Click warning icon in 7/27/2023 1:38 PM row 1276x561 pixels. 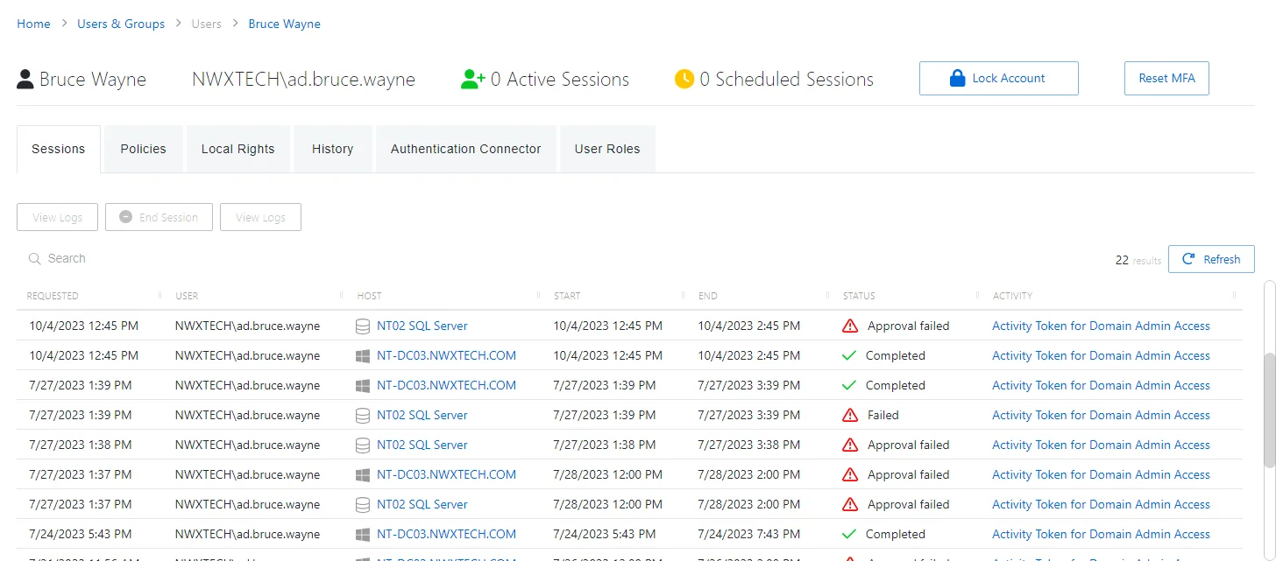[849, 445]
